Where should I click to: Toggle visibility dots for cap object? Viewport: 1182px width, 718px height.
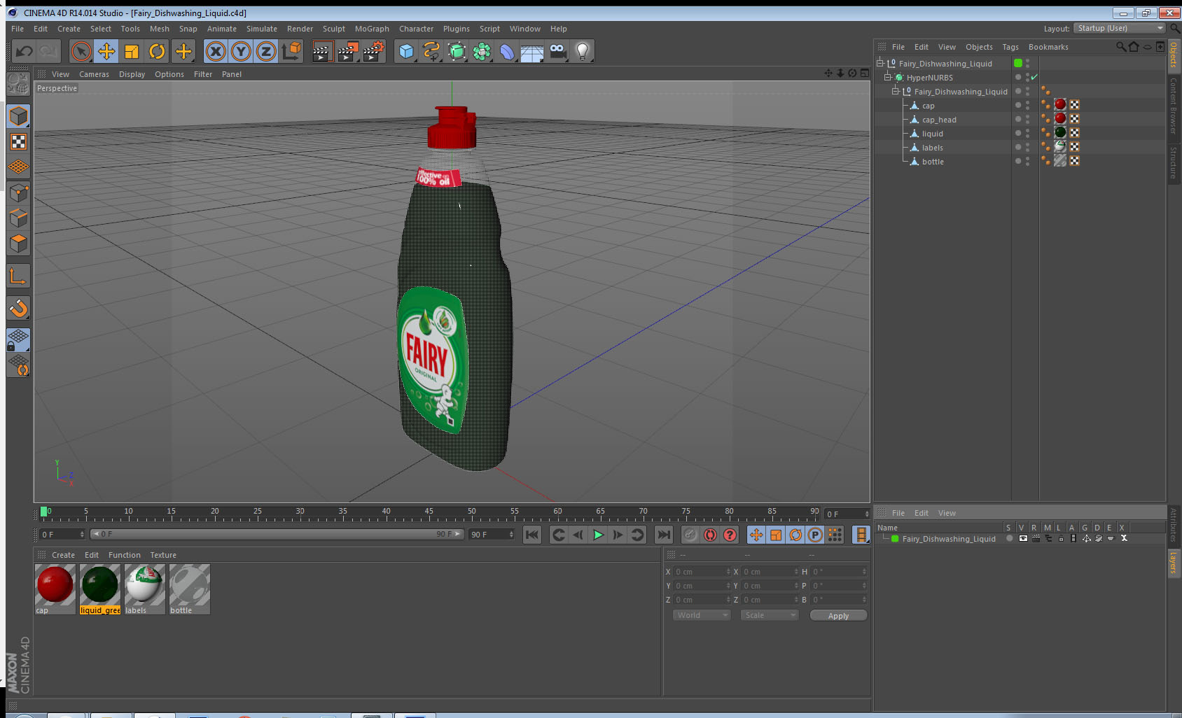[1027, 105]
